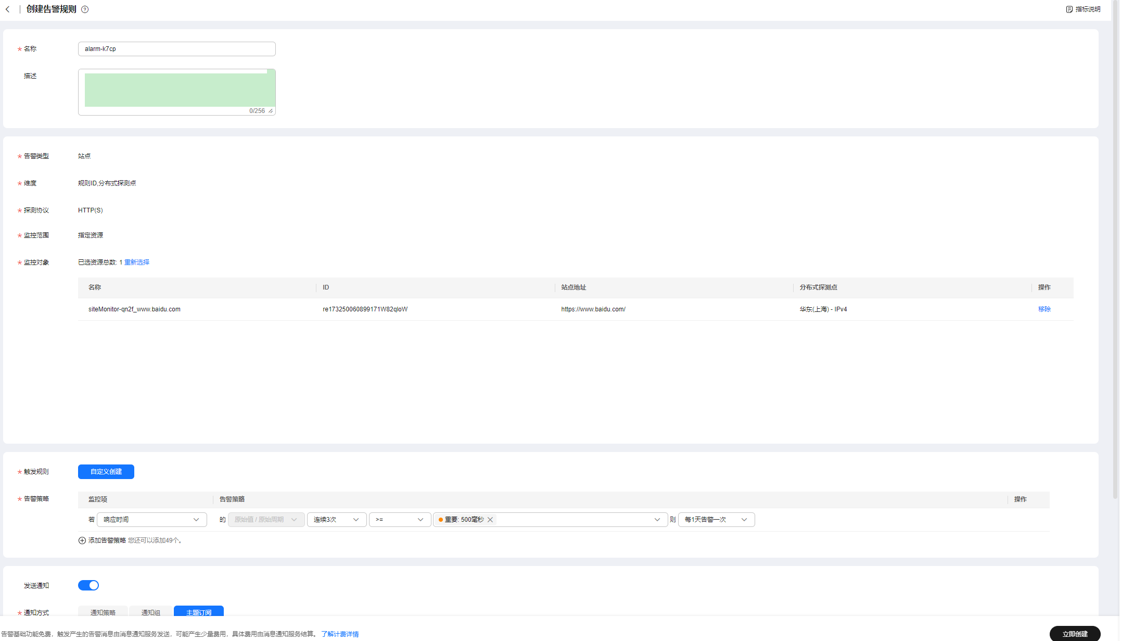Screen dimensions: 1121x641
Task: Remove the 重要: 500毫秒 tag
Action: 490,520
